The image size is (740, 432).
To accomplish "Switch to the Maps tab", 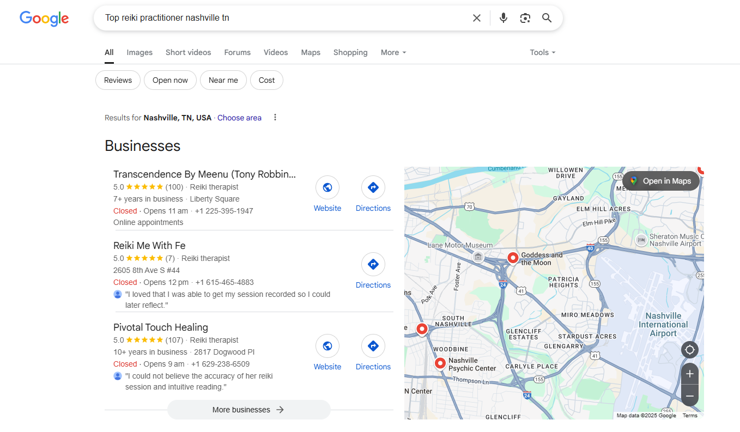I will point(311,52).
